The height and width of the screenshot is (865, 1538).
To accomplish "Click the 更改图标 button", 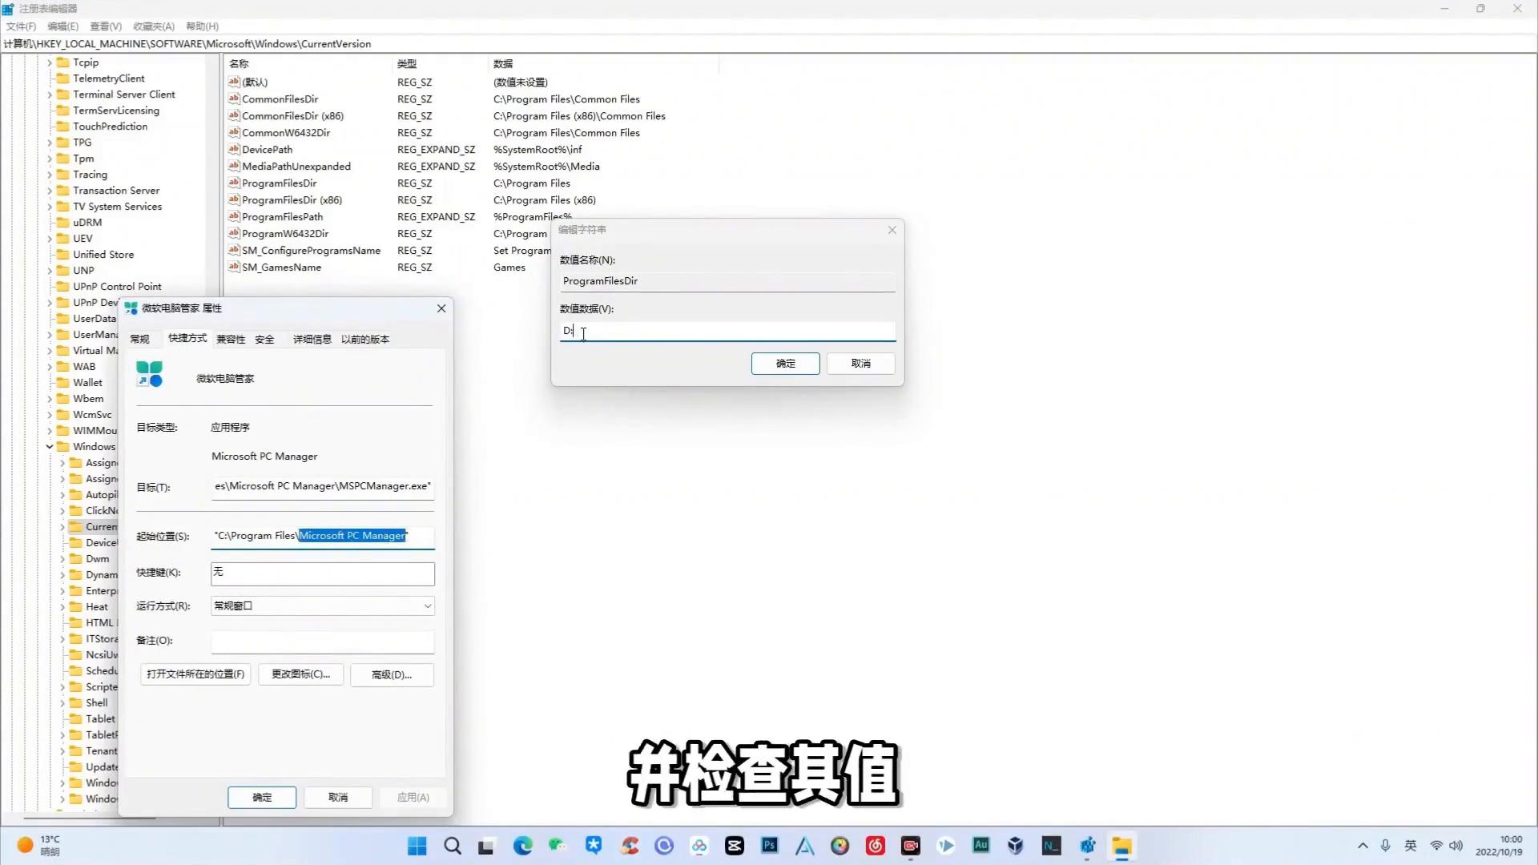I will coord(300,674).
